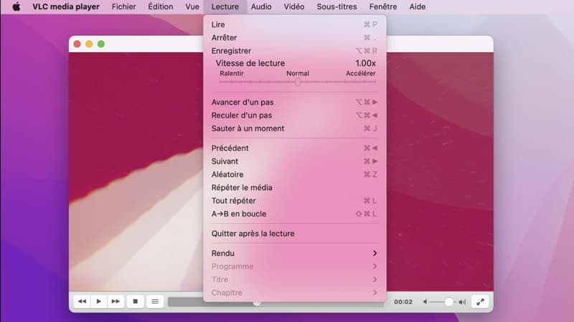The height and width of the screenshot is (322, 574).
Task: Adjust the volume slider knob
Action: (x=448, y=302)
